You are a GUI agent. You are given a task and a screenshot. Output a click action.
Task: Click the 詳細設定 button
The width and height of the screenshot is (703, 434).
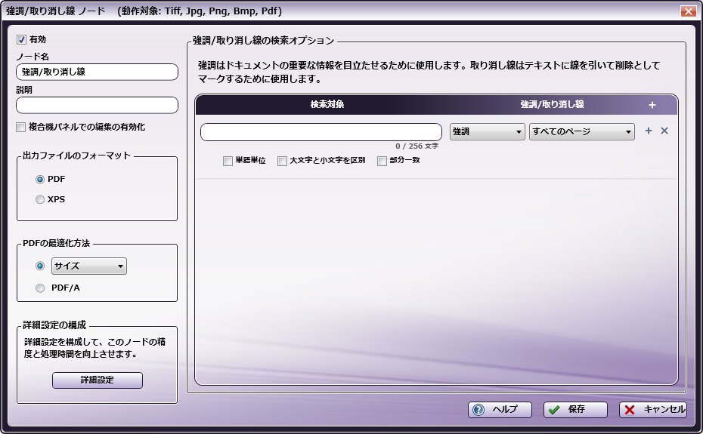click(x=98, y=380)
